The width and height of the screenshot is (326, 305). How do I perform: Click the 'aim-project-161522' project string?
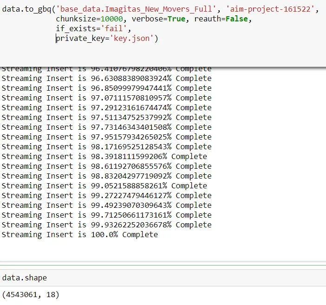pos(270,9)
